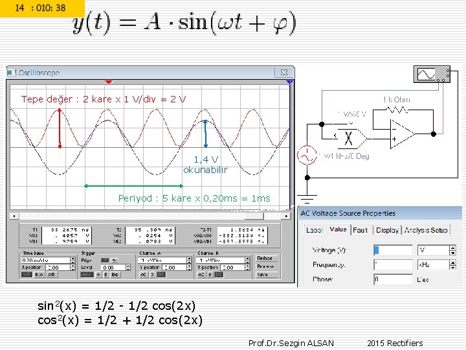Set Channel A coupling to AC
Image resolution: width=466 pixels, height=350 pixels.
(143, 275)
